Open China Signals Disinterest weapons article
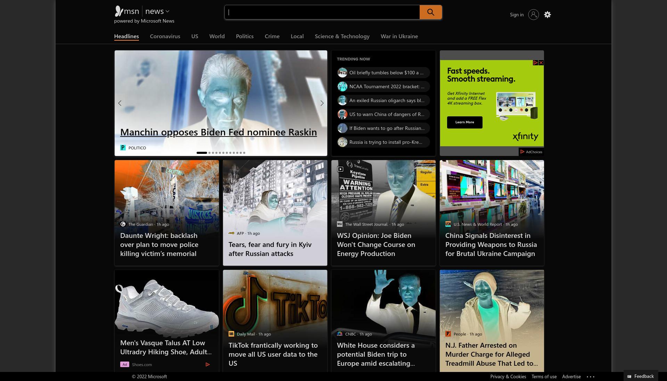667x381 pixels. (491, 245)
